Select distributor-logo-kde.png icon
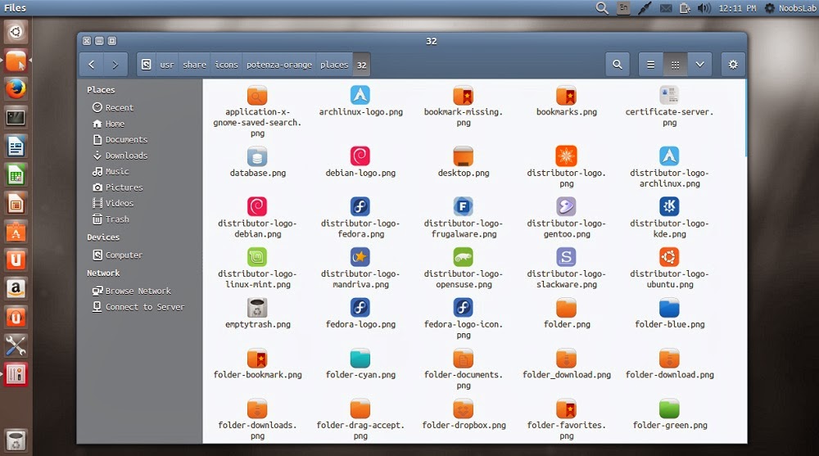 pos(669,206)
